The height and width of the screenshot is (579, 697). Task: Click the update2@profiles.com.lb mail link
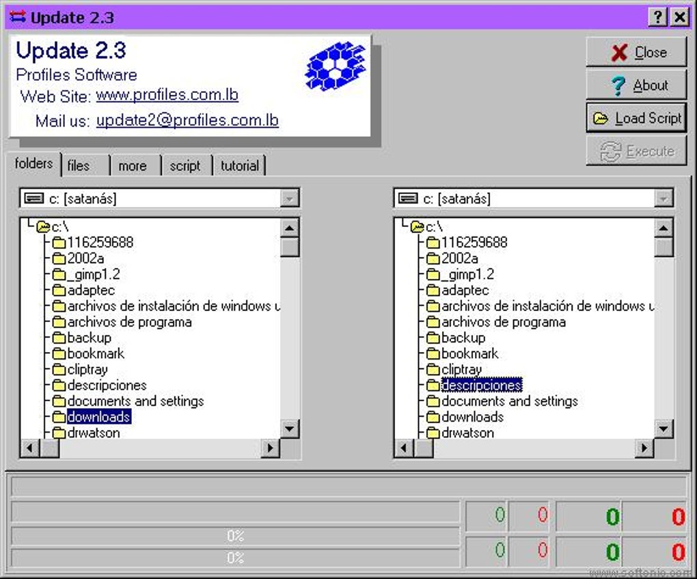click(x=188, y=120)
